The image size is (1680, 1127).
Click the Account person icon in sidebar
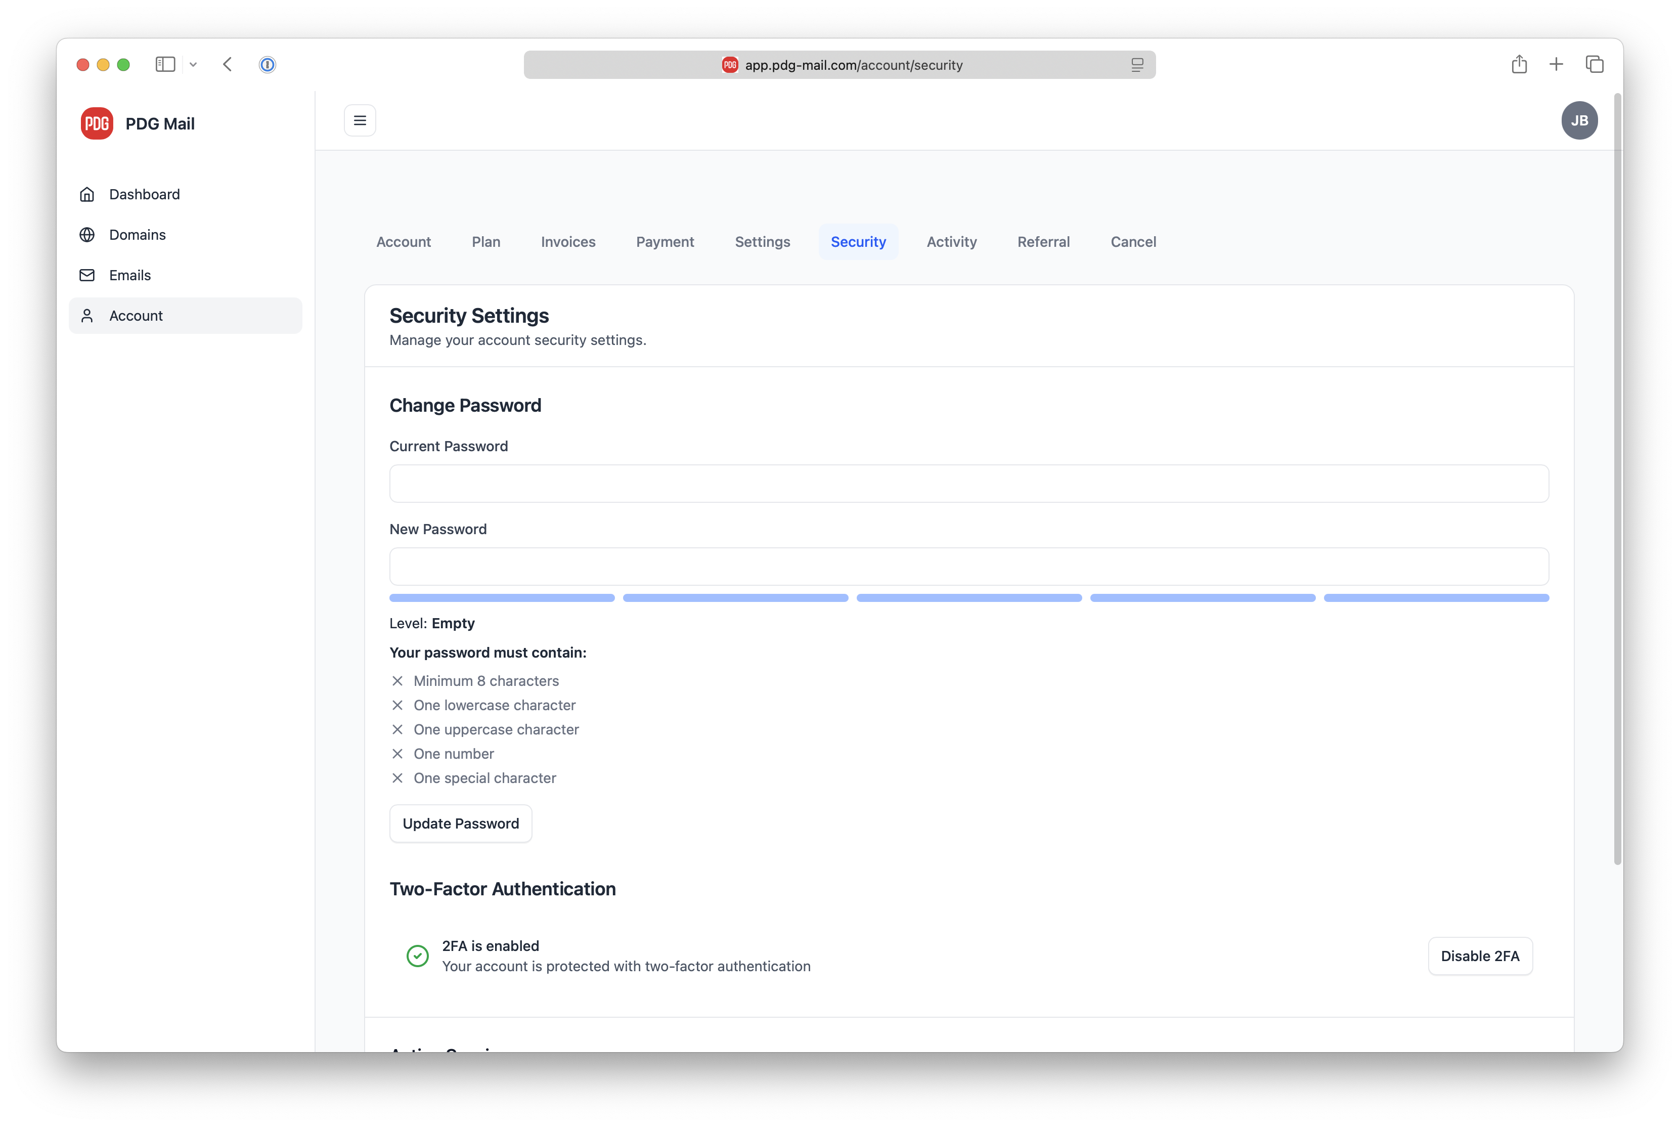click(87, 316)
